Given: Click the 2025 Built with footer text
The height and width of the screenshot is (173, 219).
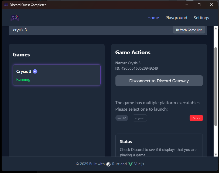Looking at the screenshot, I should [90, 164].
